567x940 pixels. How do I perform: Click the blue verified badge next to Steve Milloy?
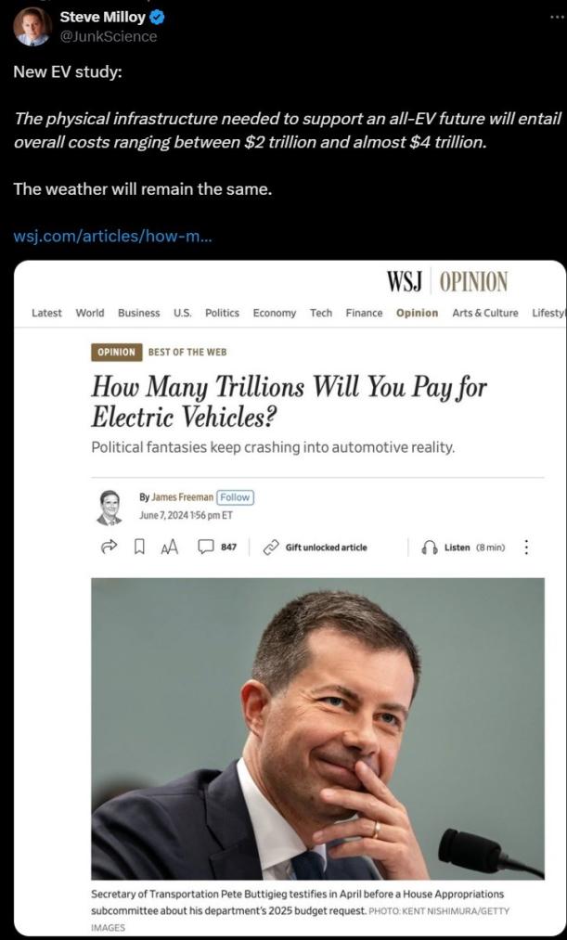click(157, 18)
